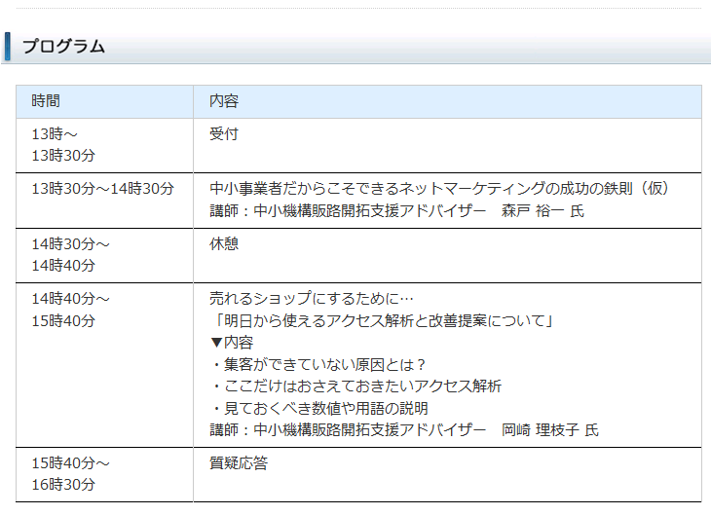
Task: Click the 14時40分～15時40分 time cell
Action: pyautogui.click(x=105, y=365)
